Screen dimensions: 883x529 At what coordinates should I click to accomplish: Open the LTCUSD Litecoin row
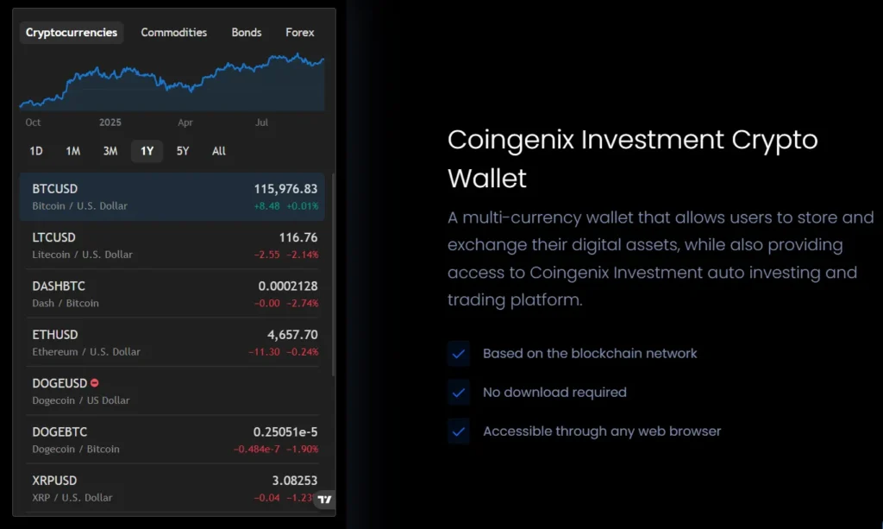pos(174,245)
